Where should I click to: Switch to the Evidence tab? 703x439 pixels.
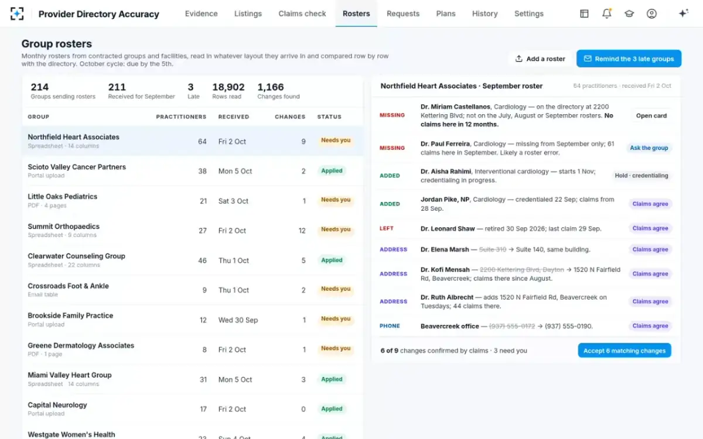[x=201, y=13]
